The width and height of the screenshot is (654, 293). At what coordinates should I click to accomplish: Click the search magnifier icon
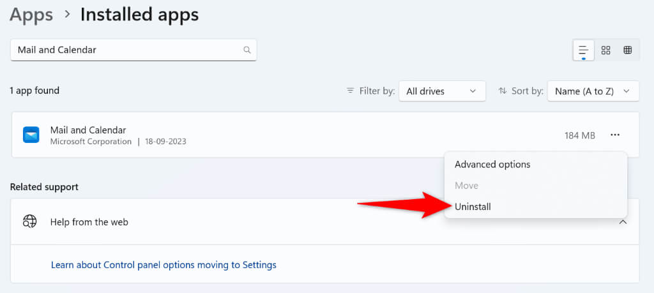(x=247, y=50)
